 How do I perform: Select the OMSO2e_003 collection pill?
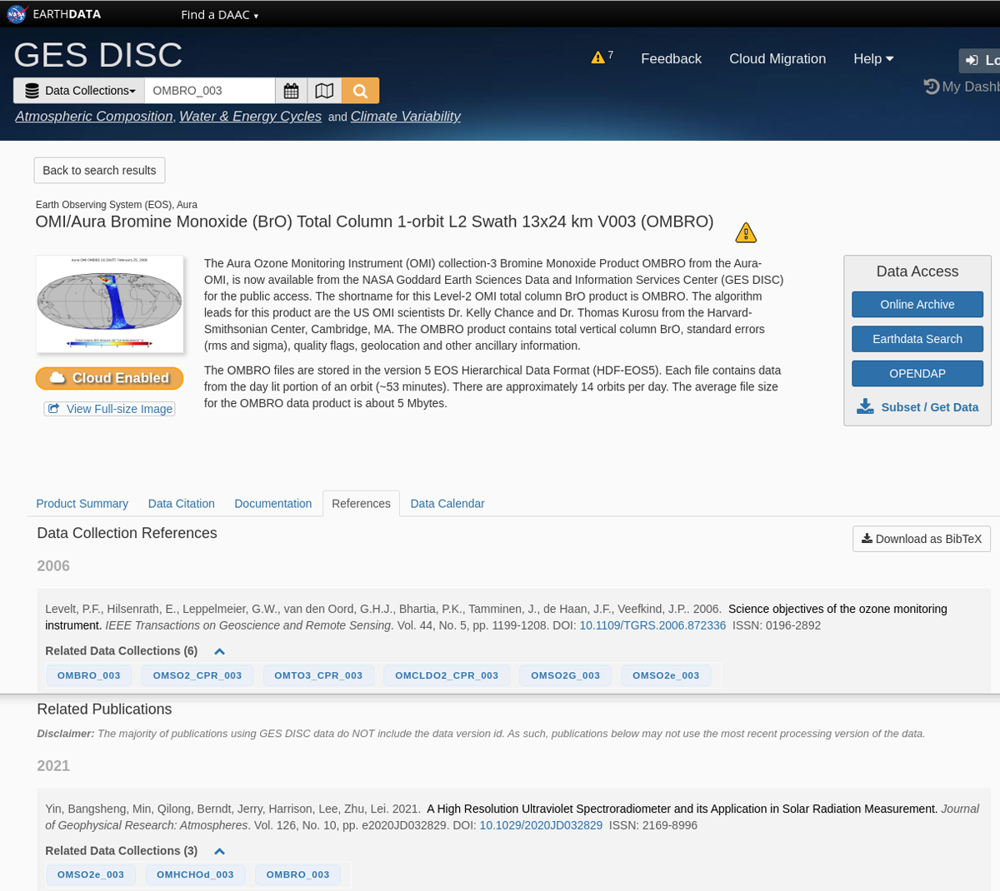point(666,675)
